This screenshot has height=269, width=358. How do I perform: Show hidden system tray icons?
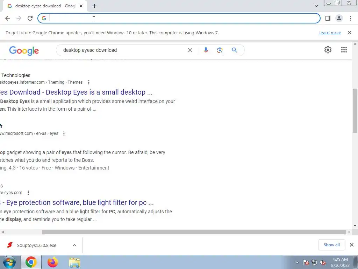pyautogui.click(x=297, y=262)
